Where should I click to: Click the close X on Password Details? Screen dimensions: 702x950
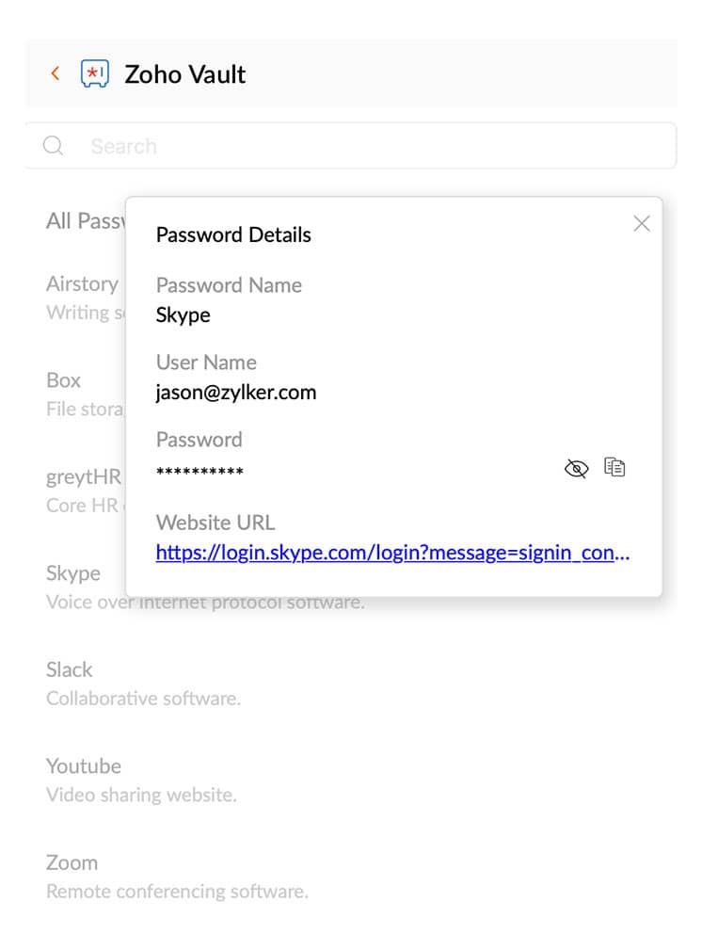[x=642, y=223]
